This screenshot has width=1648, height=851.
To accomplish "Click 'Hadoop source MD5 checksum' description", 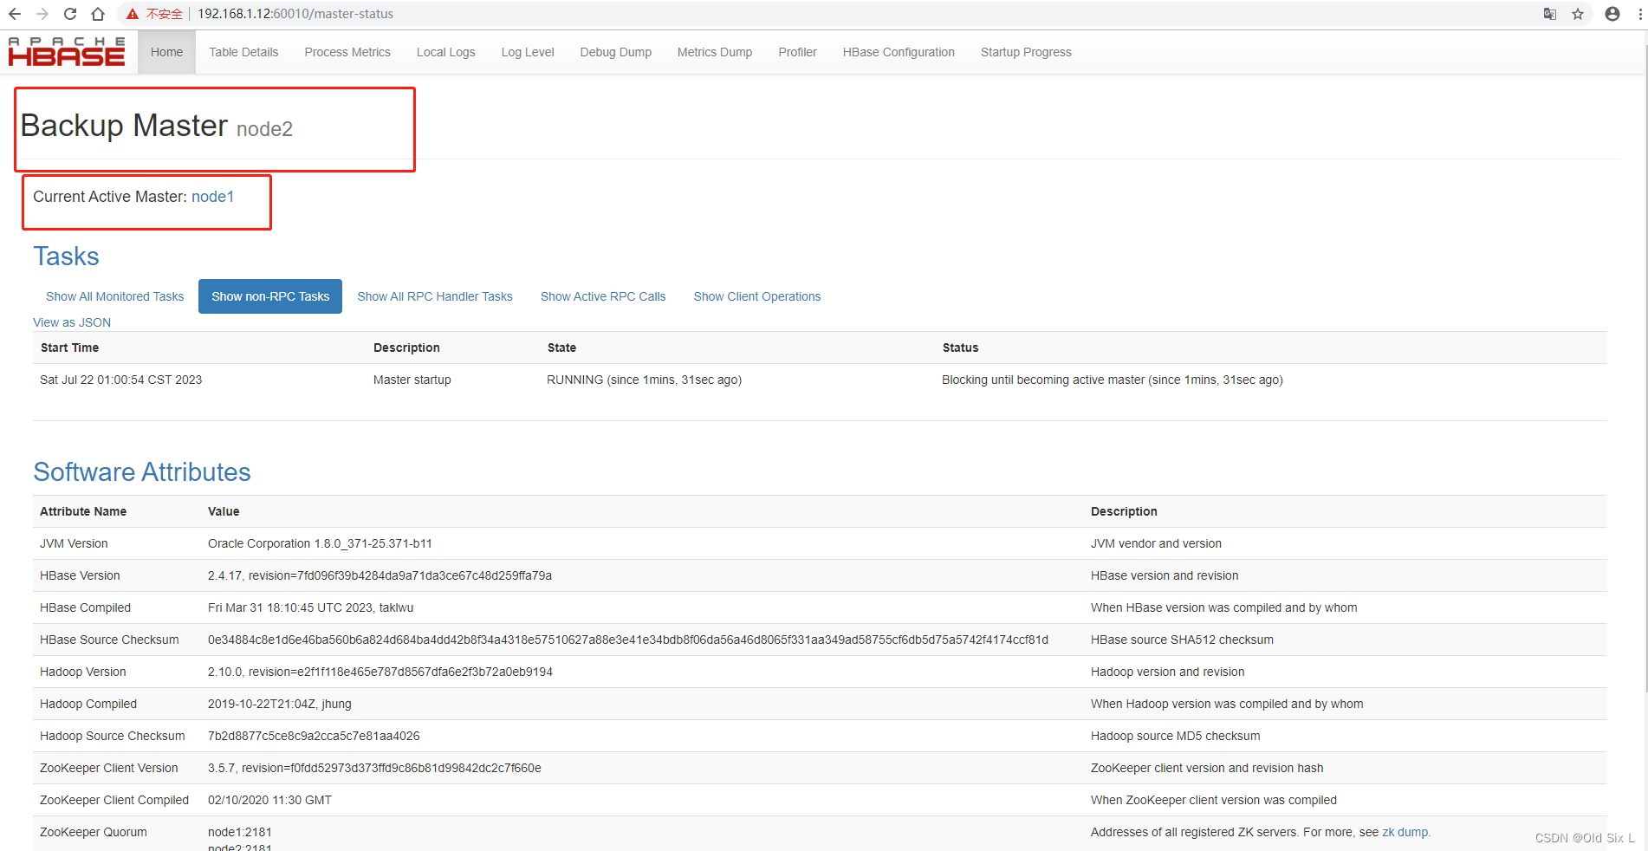I will tap(1175, 736).
